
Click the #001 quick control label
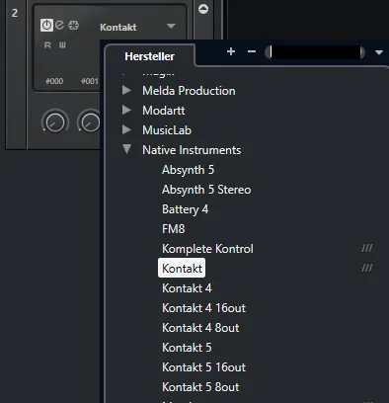tap(90, 81)
